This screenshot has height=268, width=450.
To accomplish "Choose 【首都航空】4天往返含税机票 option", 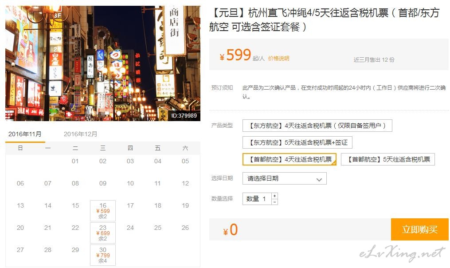I will click(289, 159).
